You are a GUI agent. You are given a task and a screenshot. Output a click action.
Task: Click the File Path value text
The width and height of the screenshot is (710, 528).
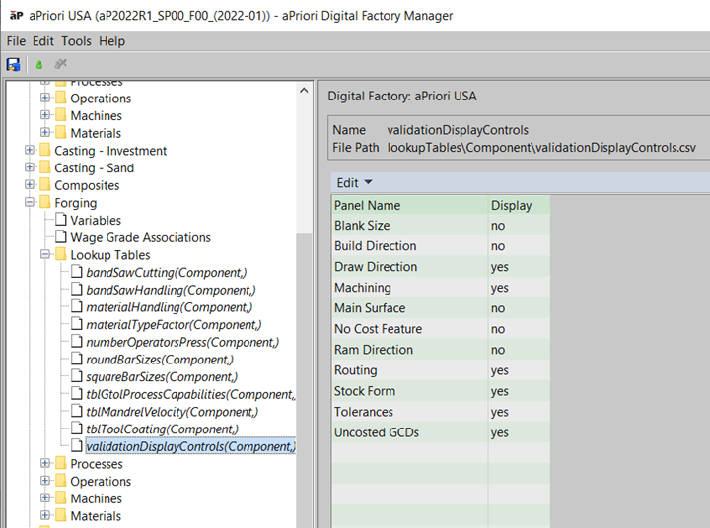coord(541,148)
